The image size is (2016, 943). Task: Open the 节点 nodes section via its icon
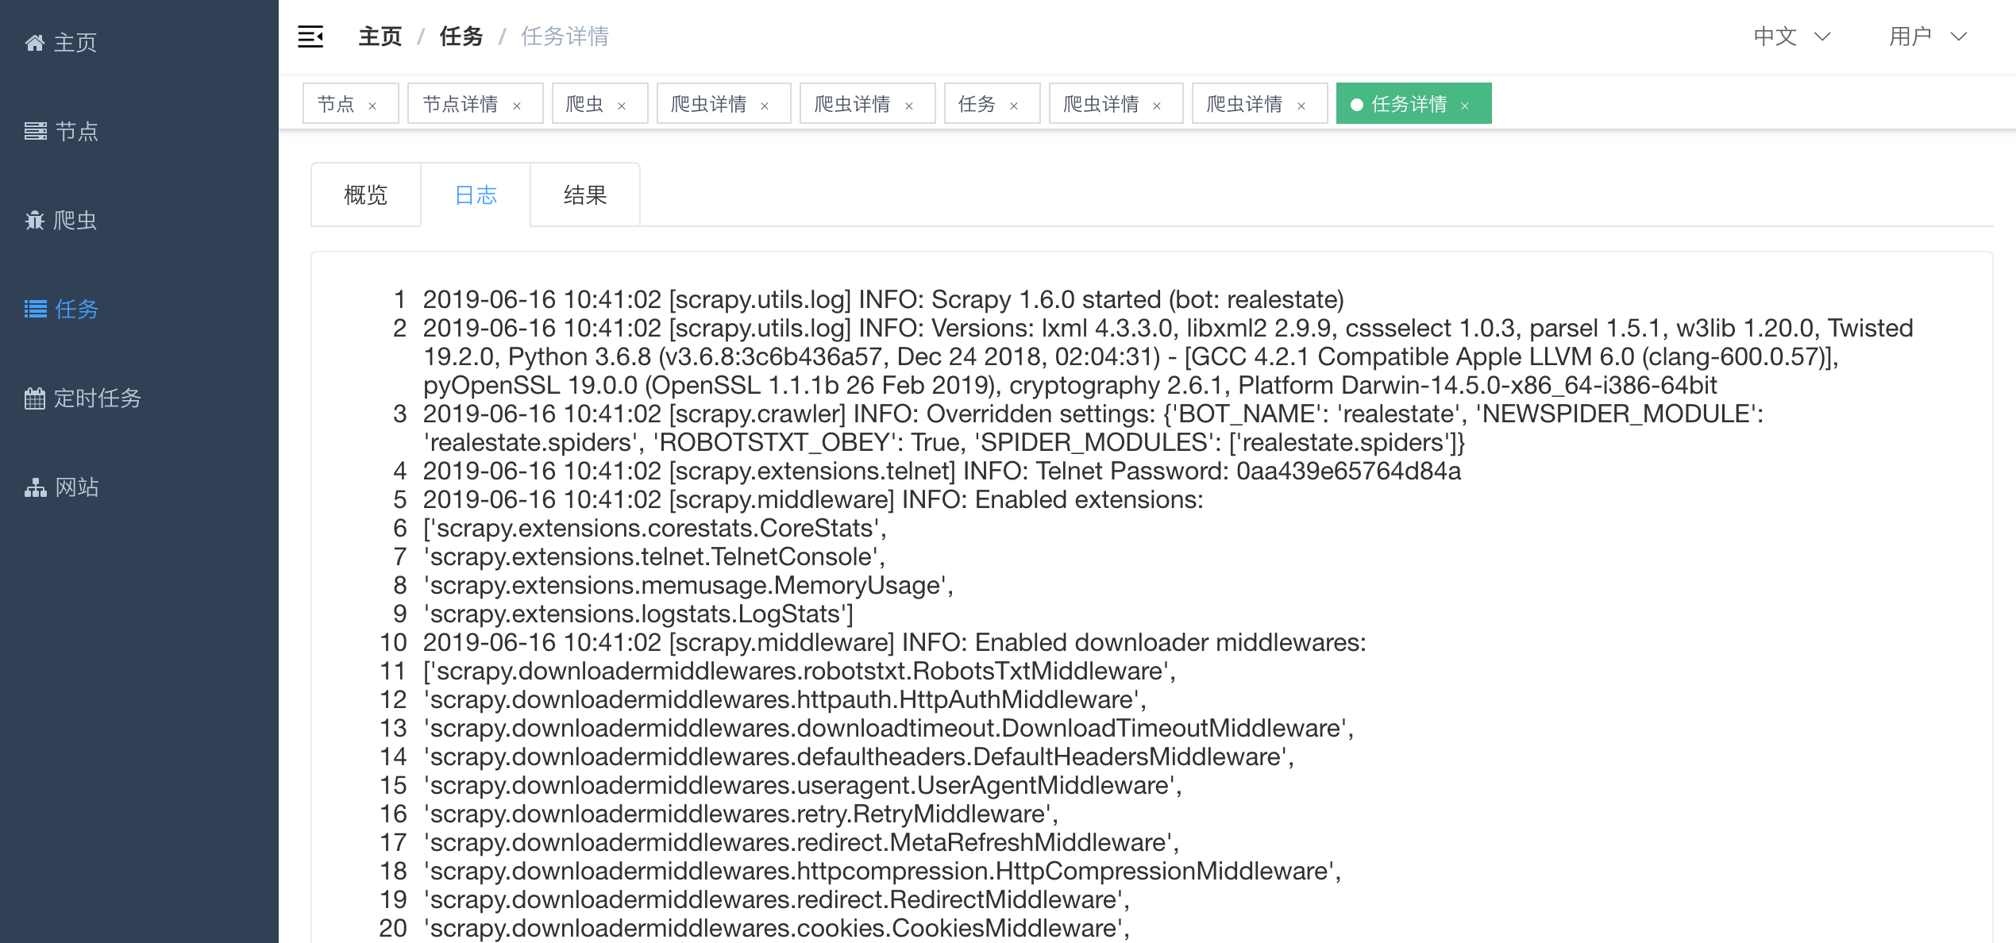pos(35,132)
